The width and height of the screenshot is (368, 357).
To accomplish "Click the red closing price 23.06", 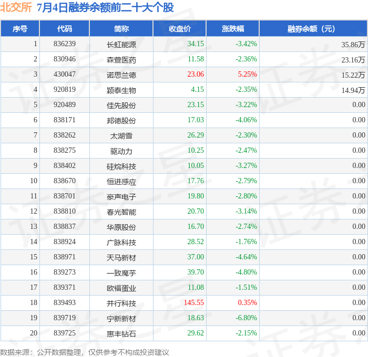I will click(x=196, y=75).
